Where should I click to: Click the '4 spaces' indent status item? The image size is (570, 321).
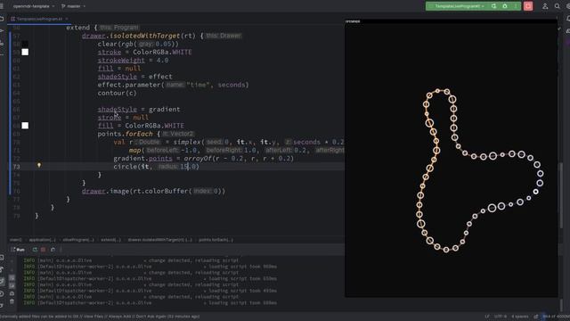pos(520,317)
